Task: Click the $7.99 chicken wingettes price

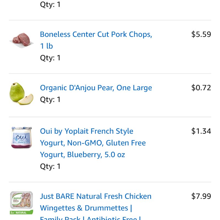Action: (201, 196)
